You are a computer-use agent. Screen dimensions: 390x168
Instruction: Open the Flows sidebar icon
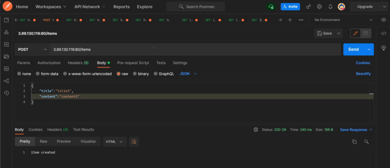tap(6, 80)
